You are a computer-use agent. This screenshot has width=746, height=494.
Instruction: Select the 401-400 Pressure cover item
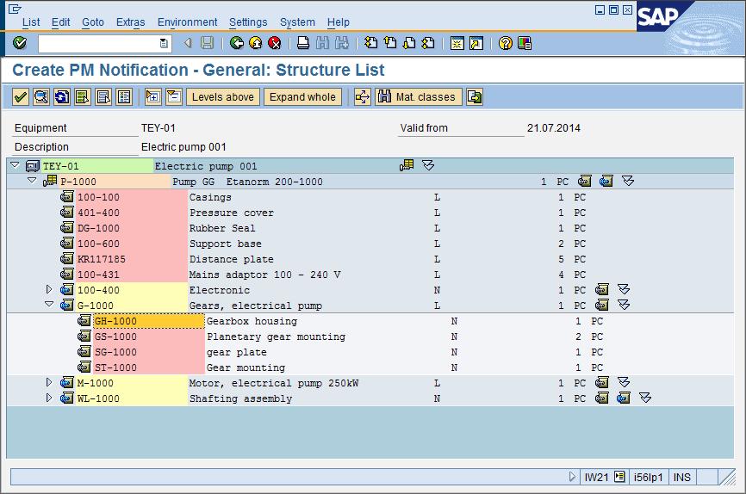(x=131, y=213)
